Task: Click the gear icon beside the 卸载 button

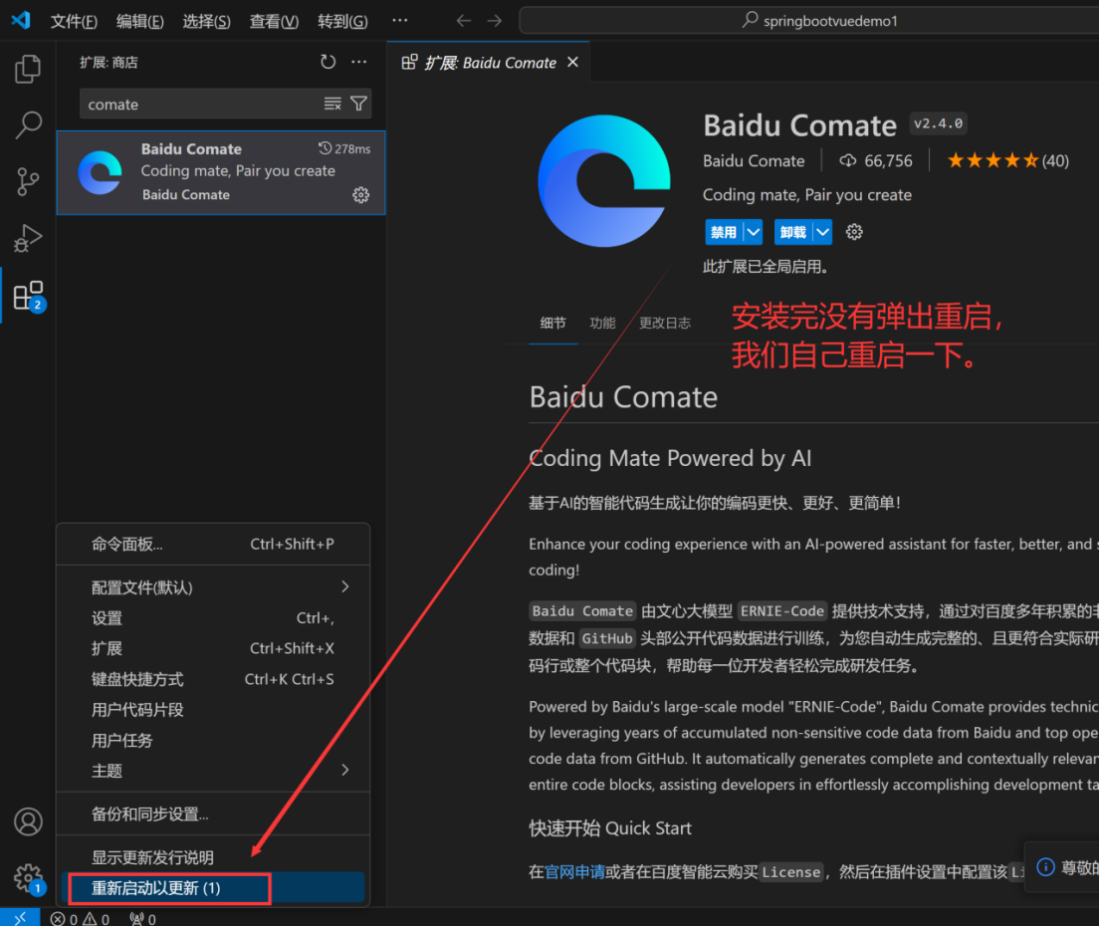Action: [854, 232]
